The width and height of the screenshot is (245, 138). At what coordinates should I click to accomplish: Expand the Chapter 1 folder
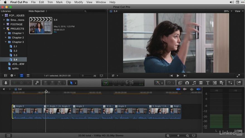pos(6,33)
